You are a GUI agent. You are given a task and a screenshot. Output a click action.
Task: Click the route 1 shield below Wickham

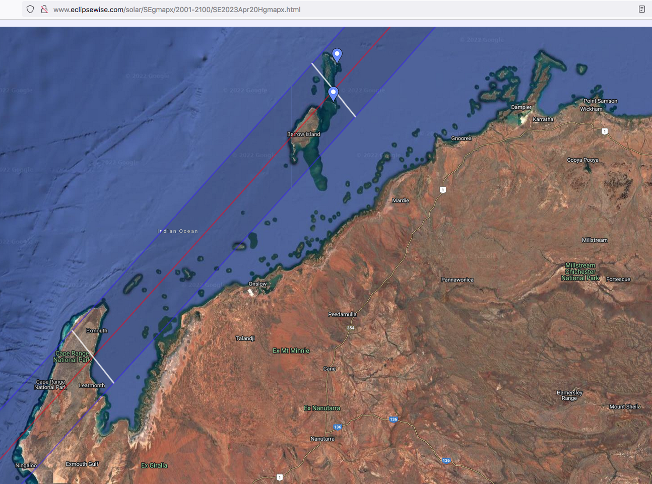point(605,131)
